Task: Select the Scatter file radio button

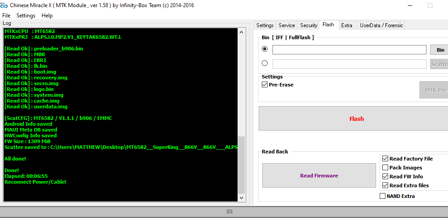Action: pos(265,63)
